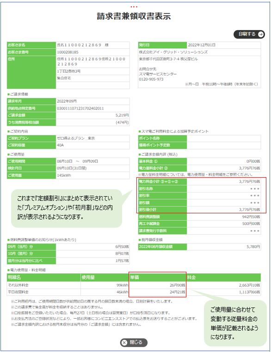271x352 pixels.
Task: Click the X icon on 閉じる button
Action: (124, 343)
